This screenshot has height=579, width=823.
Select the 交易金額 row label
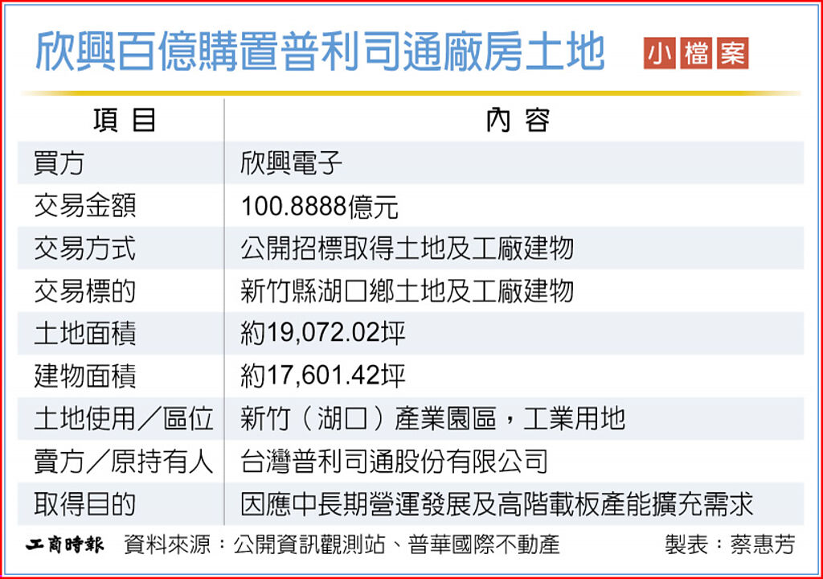(85, 205)
